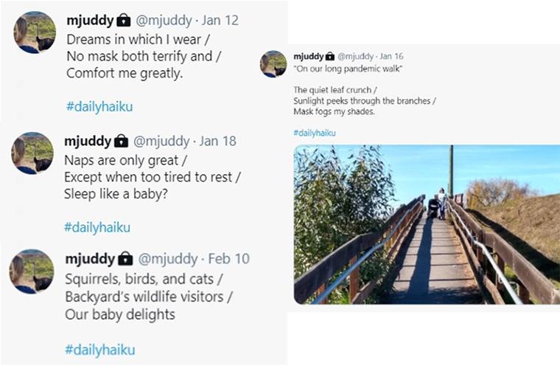Click the lock icon on Jan 16 tweet
The height and width of the screenshot is (368, 560).
coord(330,56)
